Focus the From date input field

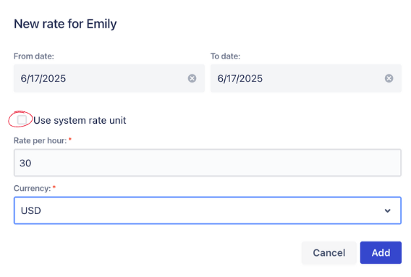pyautogui.click(x=109, y=78)
